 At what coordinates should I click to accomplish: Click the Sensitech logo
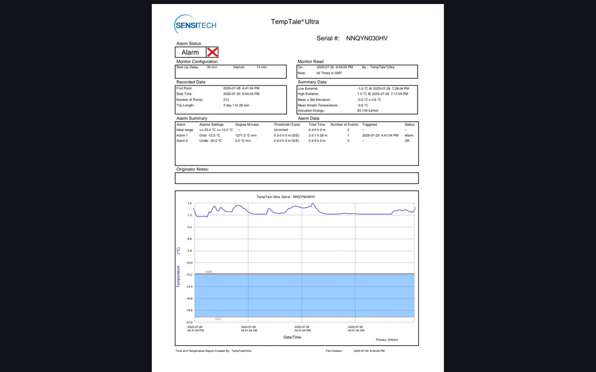[x=195, y=24]
